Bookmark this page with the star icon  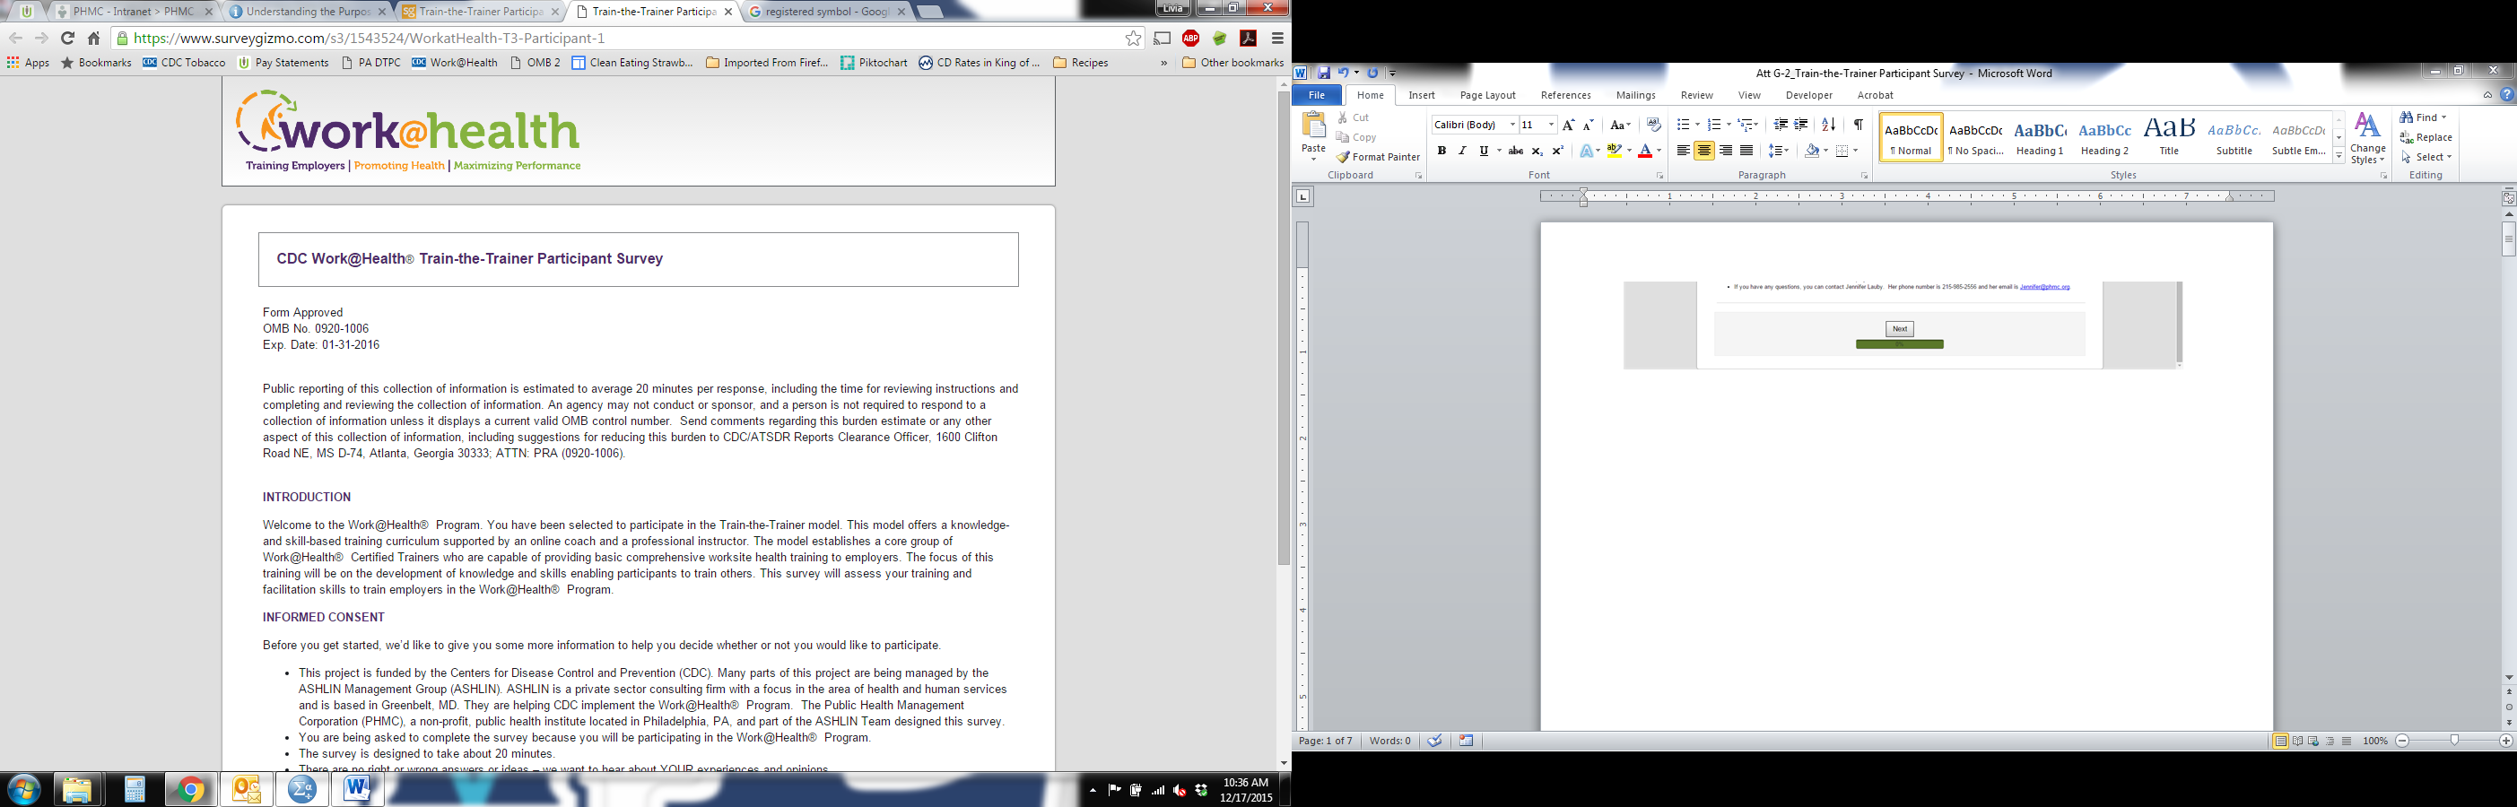(1134, 38)
